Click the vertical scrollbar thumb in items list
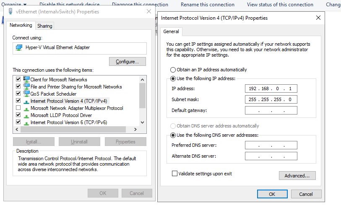341x216 pixels. tap(143, 96)
